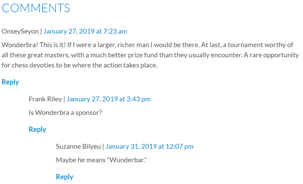Open the January 27, 3:43 pm timestamp link
Screen dimensions: 303x184
[x=108, y=99]
